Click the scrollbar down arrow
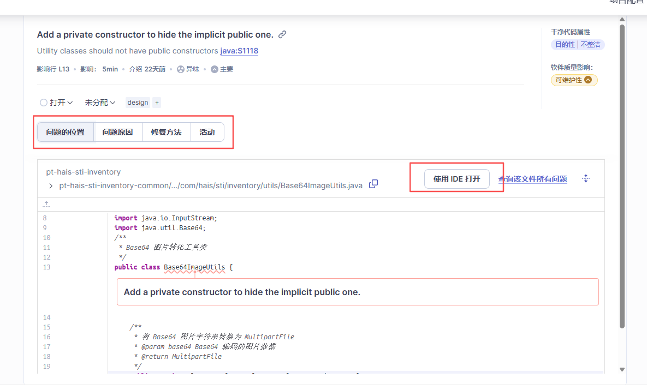 tap(622, 369)
